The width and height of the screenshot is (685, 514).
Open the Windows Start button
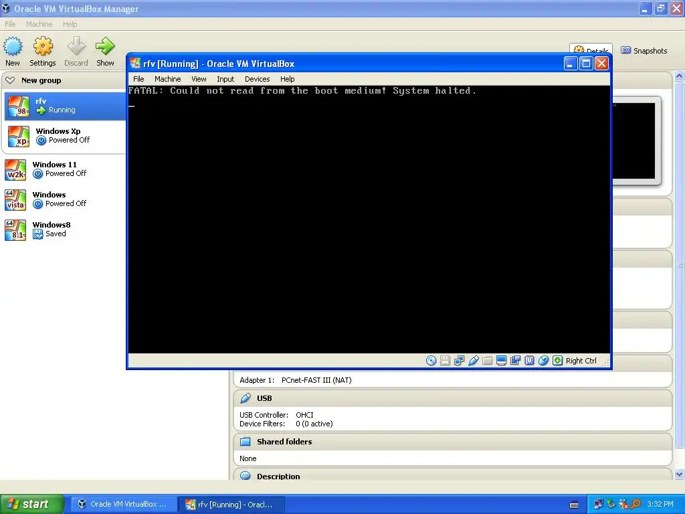point(32,504)
